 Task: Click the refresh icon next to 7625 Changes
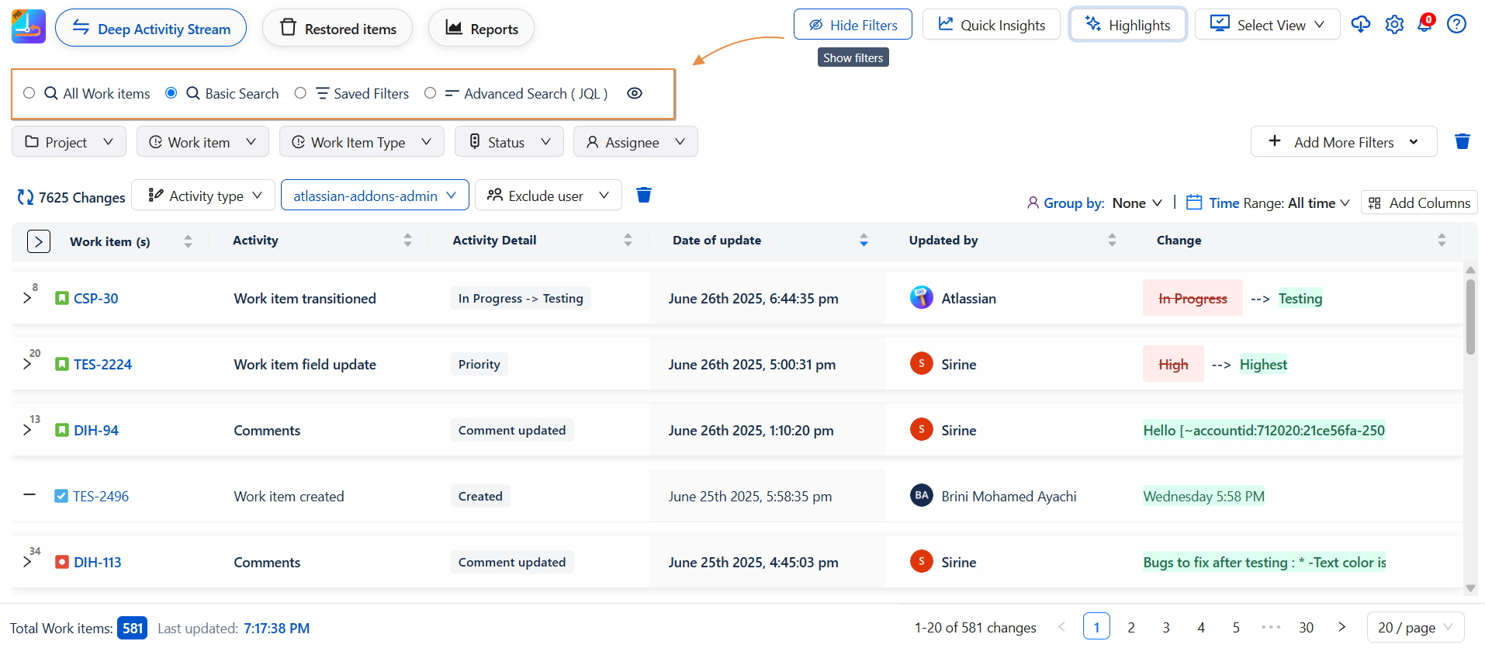pos(26,198)
